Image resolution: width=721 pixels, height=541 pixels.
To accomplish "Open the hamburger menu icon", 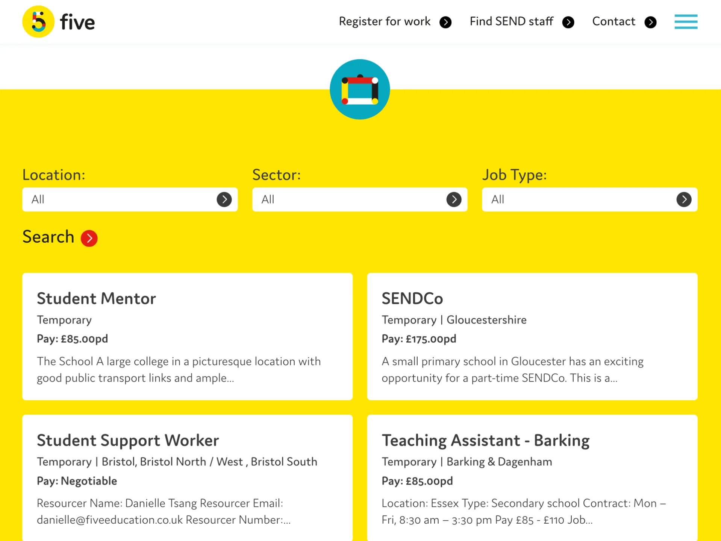I will tap(685, 22).
